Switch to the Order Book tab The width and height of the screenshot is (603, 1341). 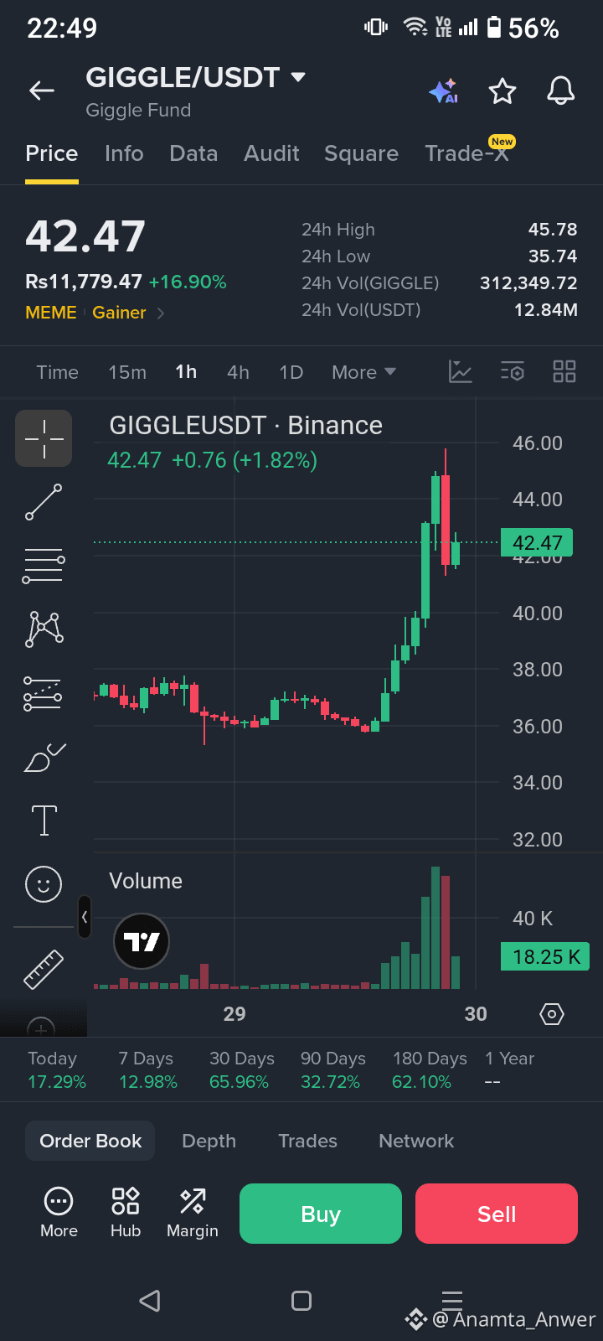[x=90, y=1141]
